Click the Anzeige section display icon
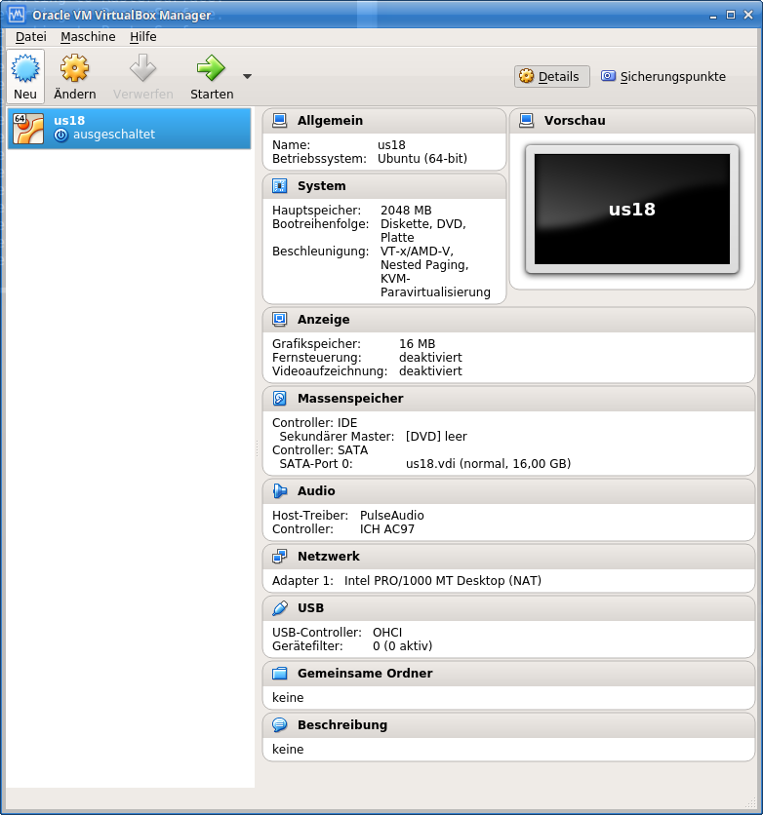 [280, 320]
